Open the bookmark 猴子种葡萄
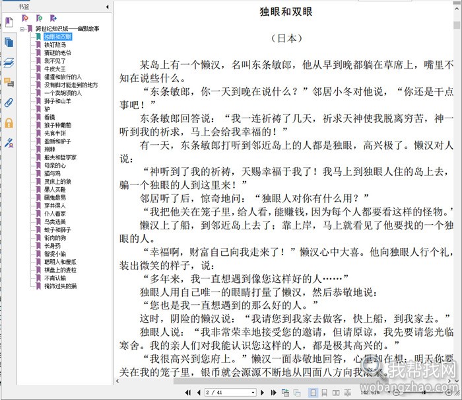462x400 pixels. 58,125
